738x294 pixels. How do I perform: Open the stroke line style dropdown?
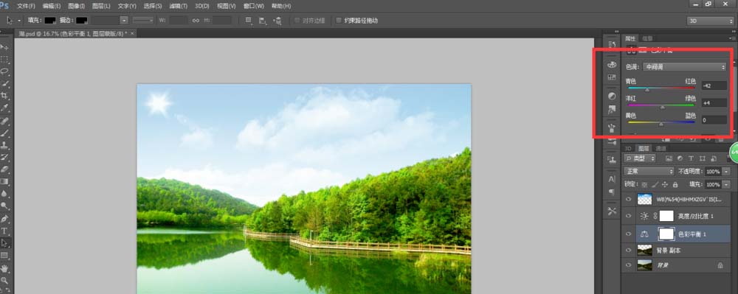click(143, 21)
